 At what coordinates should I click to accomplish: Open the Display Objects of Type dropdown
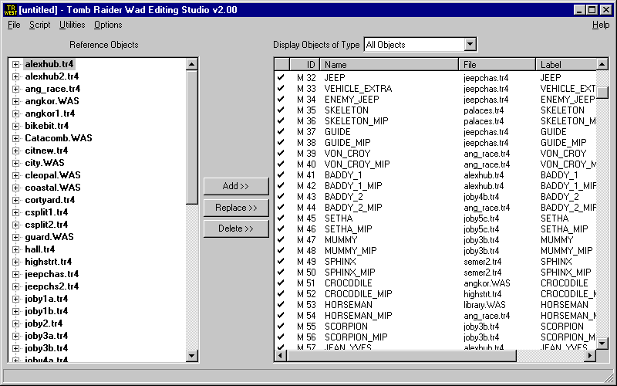470,45
